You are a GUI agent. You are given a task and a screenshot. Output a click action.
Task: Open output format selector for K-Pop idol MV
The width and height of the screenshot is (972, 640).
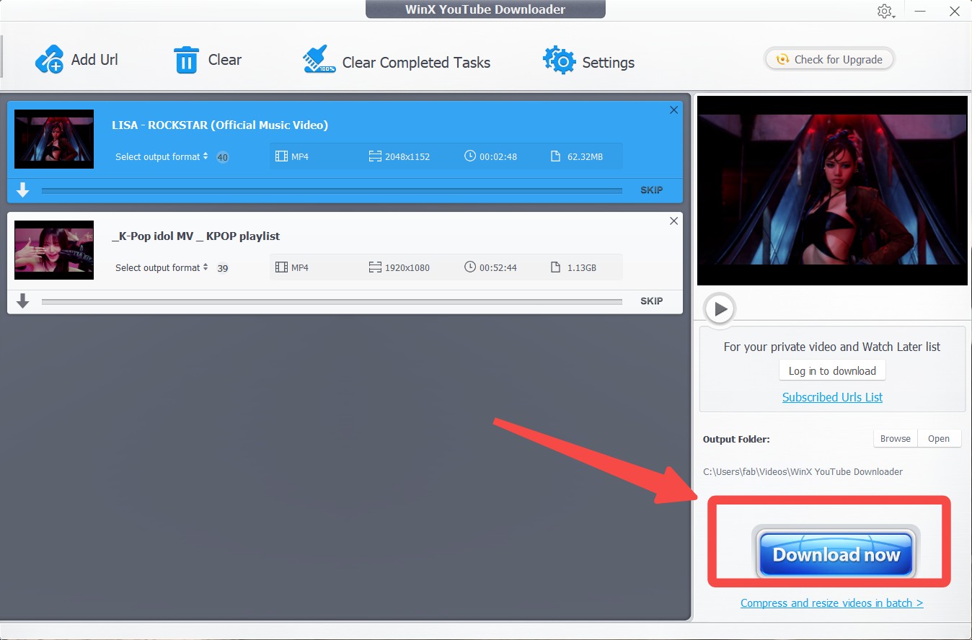(162, 267)
